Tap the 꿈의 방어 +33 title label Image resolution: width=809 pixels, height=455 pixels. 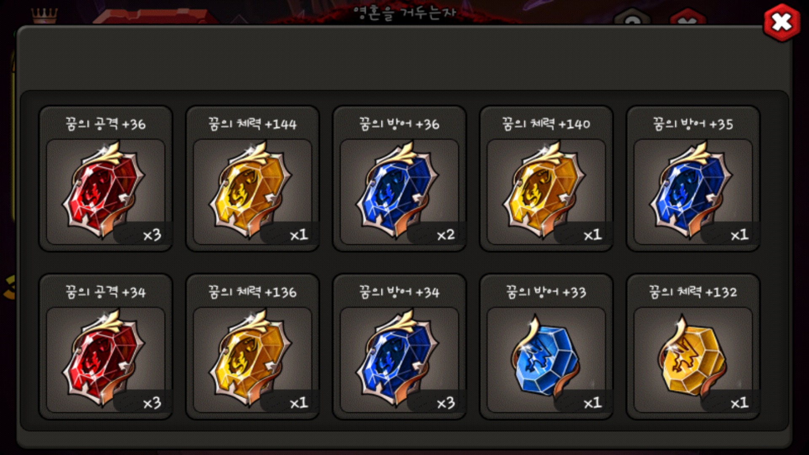point(546,292)
